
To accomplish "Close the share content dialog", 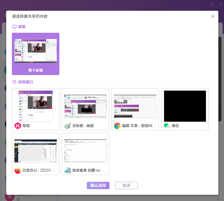I will tap(213, 16).
